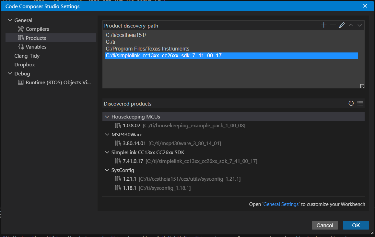
Task: Click library icon next to SysConfig 1.21.1
Action: tap(118, 179)
